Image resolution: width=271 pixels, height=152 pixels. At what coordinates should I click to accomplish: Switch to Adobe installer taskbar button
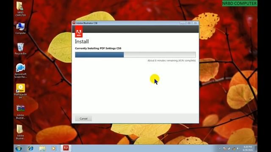66,148
